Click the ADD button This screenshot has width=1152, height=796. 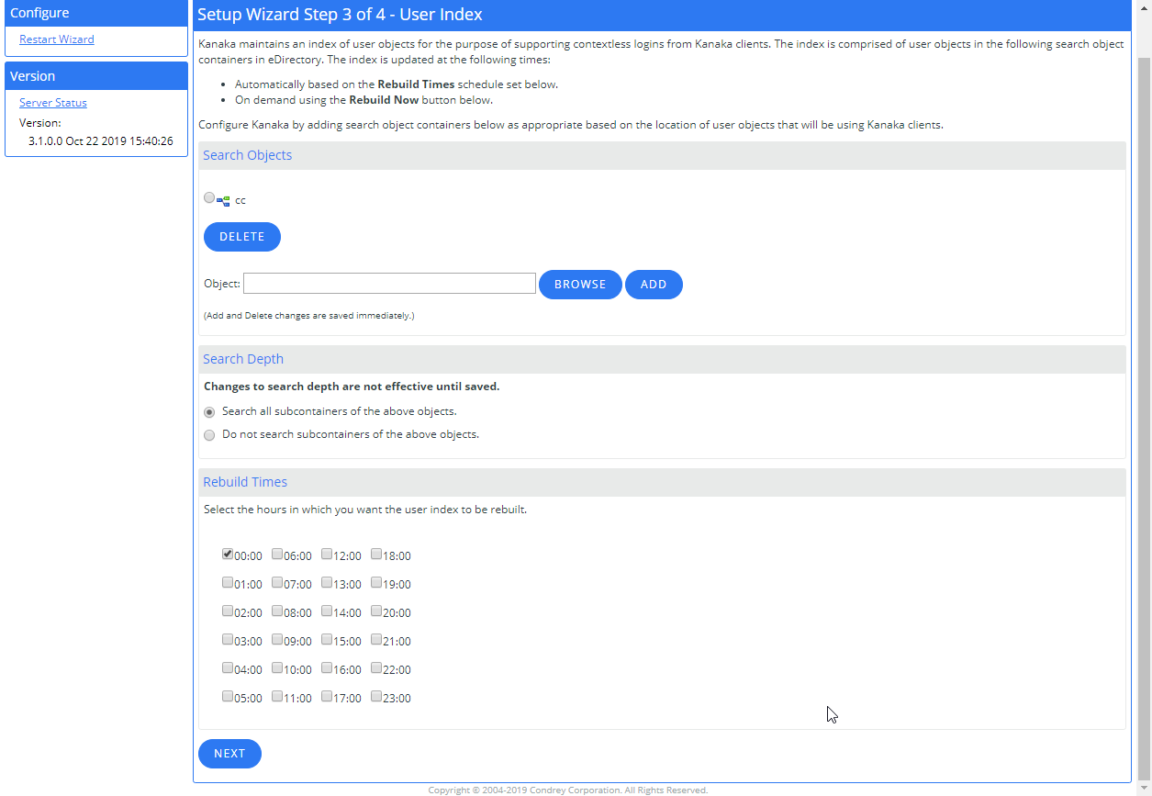point(654,285)
